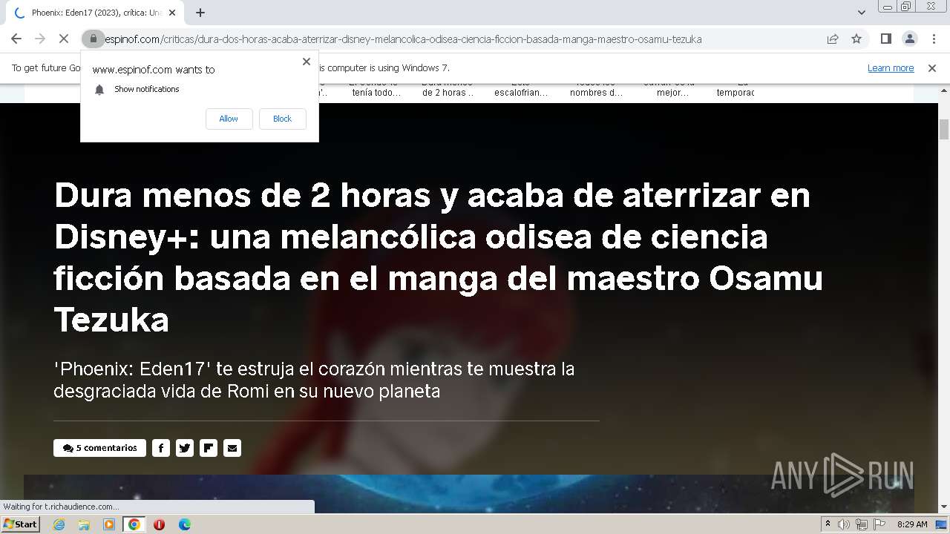The width and height of the screenshot is (950, 534).
Task: Open the volume speaker tray icon
Action: [844, 524]
